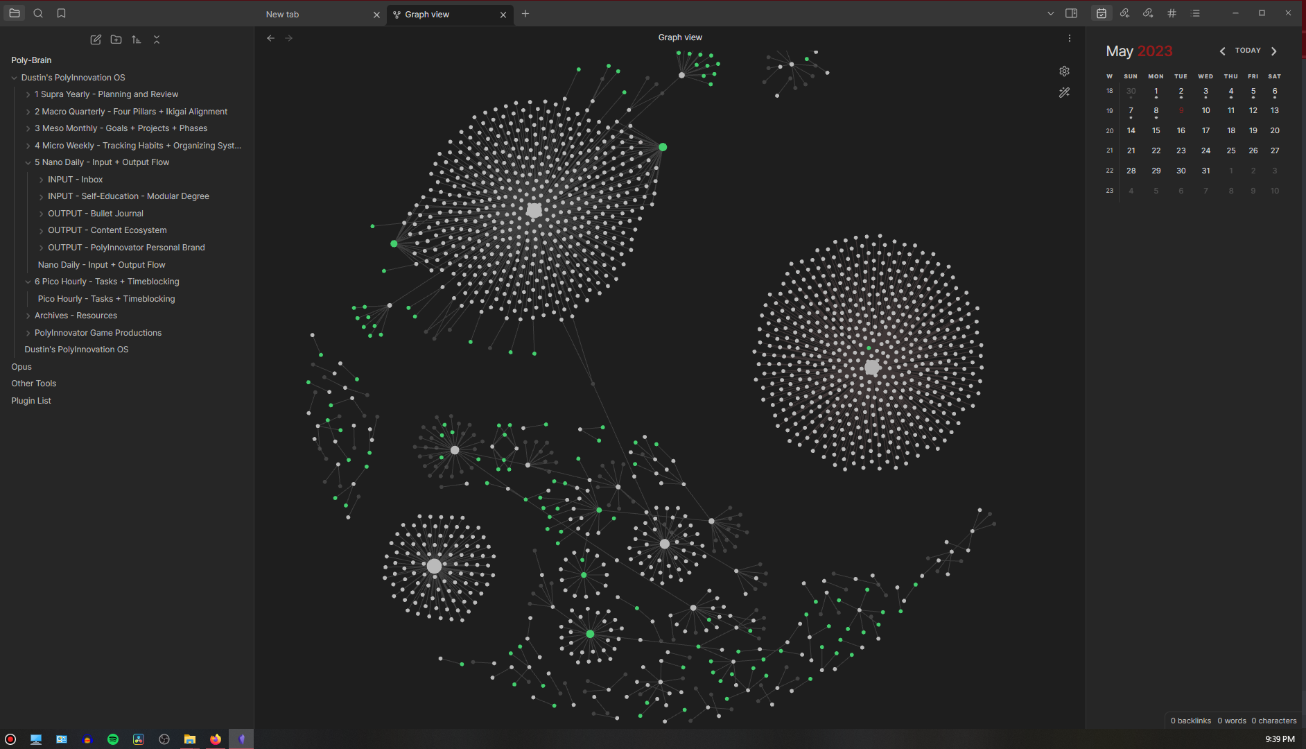Show the tags pane in right sidebar
The width and height of the screenshot is (1306, 749).
coord(1172,13)
